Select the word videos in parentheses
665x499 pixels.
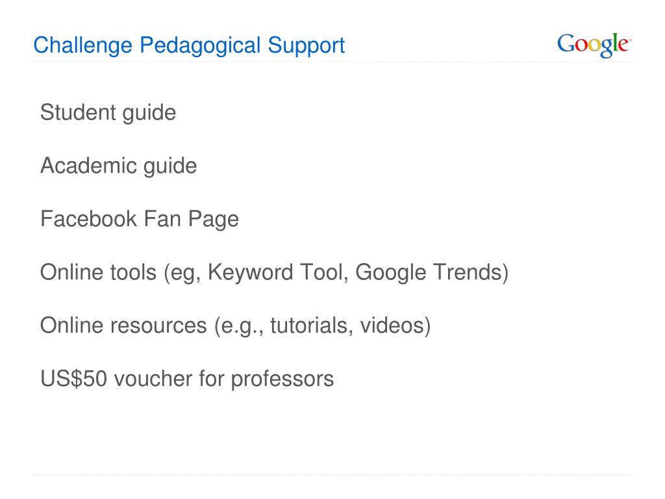392,326
